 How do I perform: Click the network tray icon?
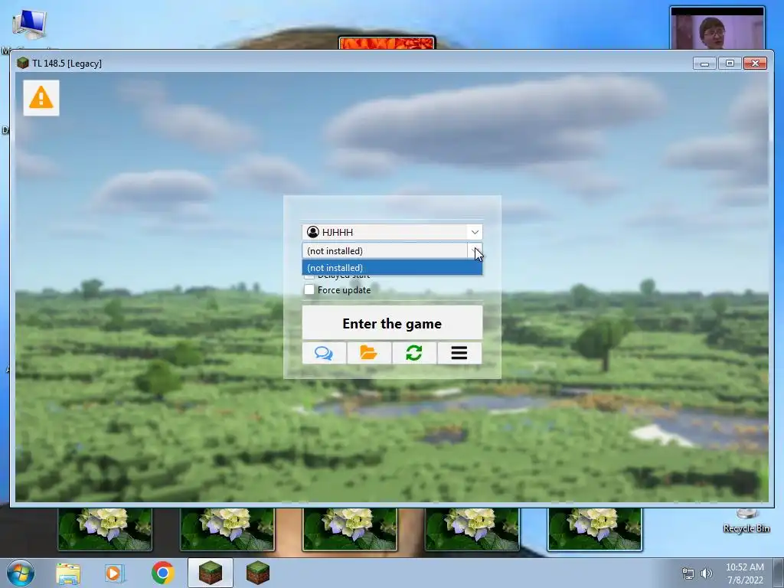(x=688, y=573)
